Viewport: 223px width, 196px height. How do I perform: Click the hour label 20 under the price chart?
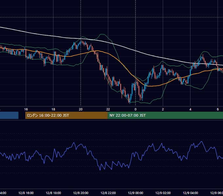tap(81, 109)
